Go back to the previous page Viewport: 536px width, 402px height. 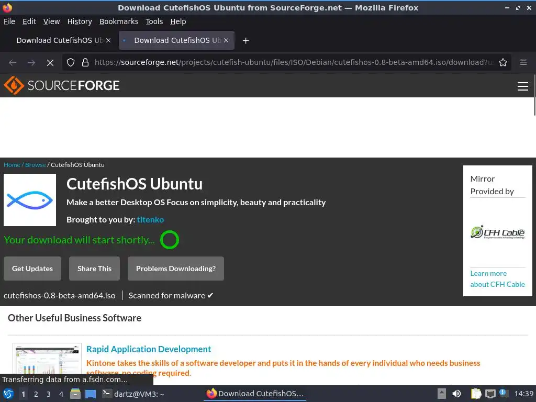[x=13, y=63]
